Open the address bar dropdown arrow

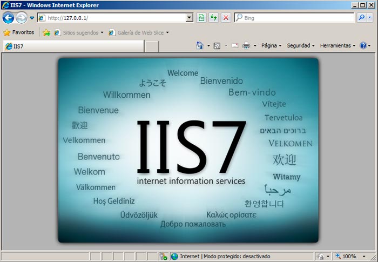pyautogui.click(x=189, y=18)
